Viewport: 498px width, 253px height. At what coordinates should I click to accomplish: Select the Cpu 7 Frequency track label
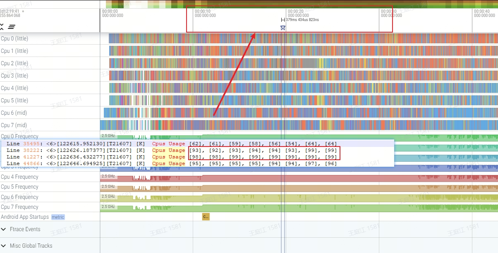(x=19, y=207)
